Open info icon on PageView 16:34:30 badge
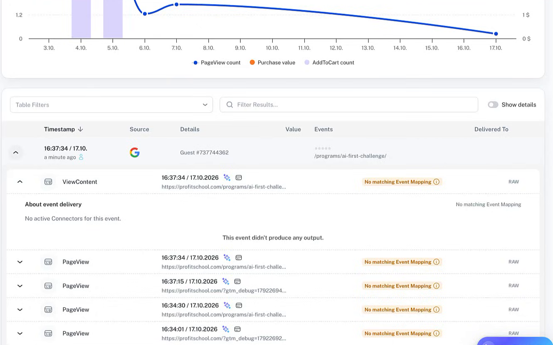This screenshot has height=345, width=553. point(436,310)
